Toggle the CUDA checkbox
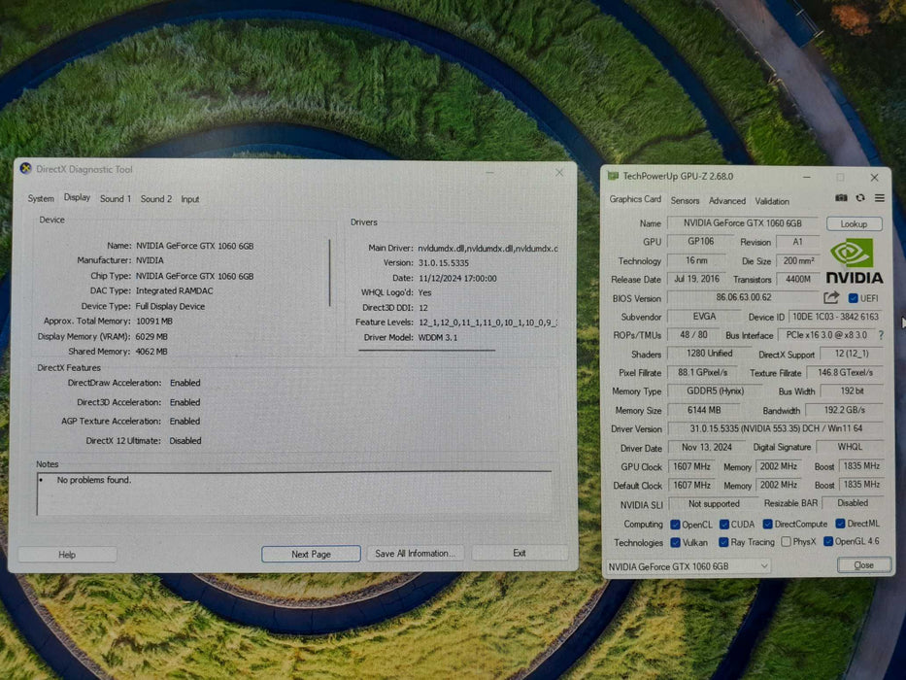The width and height of the screenshot is (906, 680). coord(723,525)
